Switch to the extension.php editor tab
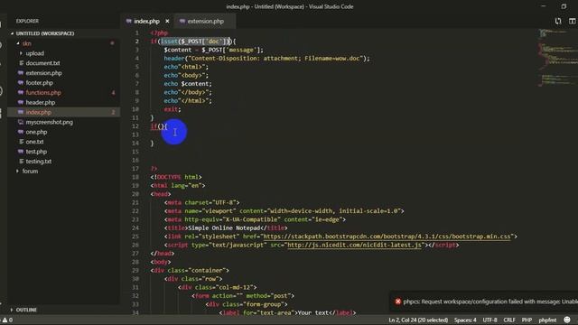The height and width of the screenshot is (325, 578). pyautogui.click(x=205, y=22)
